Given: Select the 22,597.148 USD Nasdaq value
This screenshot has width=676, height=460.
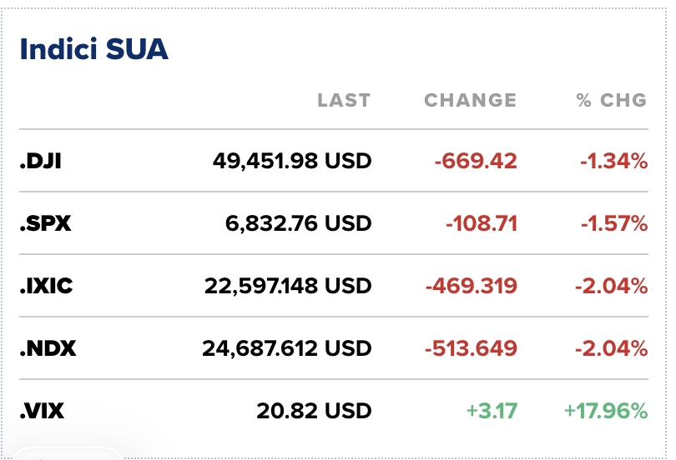Looking at the screenshot, I should coord(287,286).
